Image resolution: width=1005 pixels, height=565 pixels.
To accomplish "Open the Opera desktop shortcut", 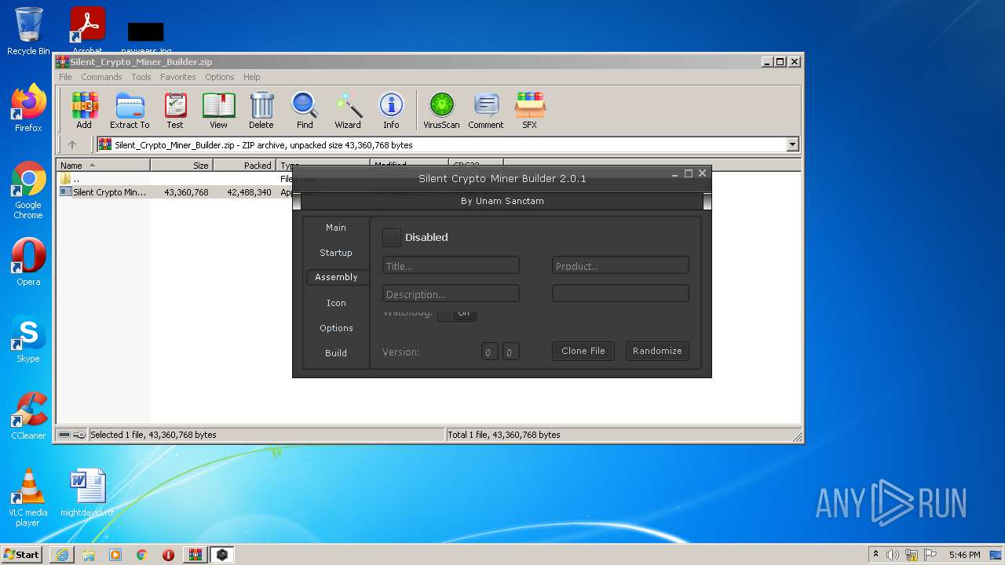I will point(28,262).
